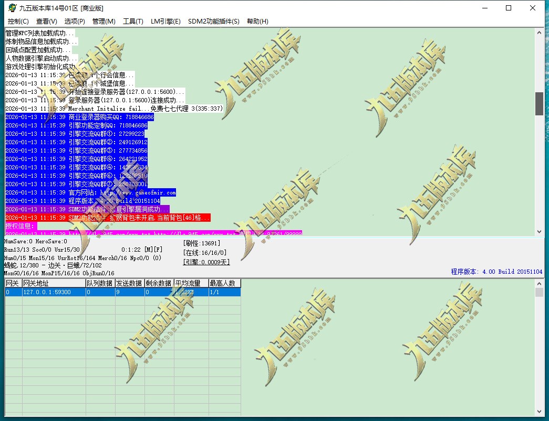Screen dimensions: 549x421
Task: Click the gateway list scrollbar down arrow
Action: click(x=539, y=412)
